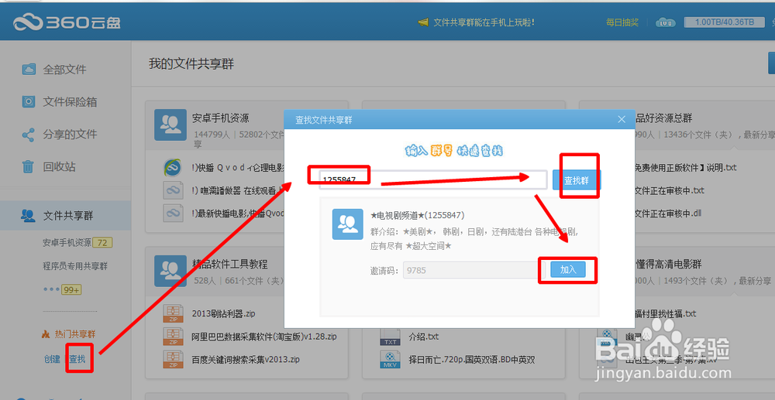Click the 热门共享群 flame icon
Viewport: 775px width, 400px height.
coord(46,334)
